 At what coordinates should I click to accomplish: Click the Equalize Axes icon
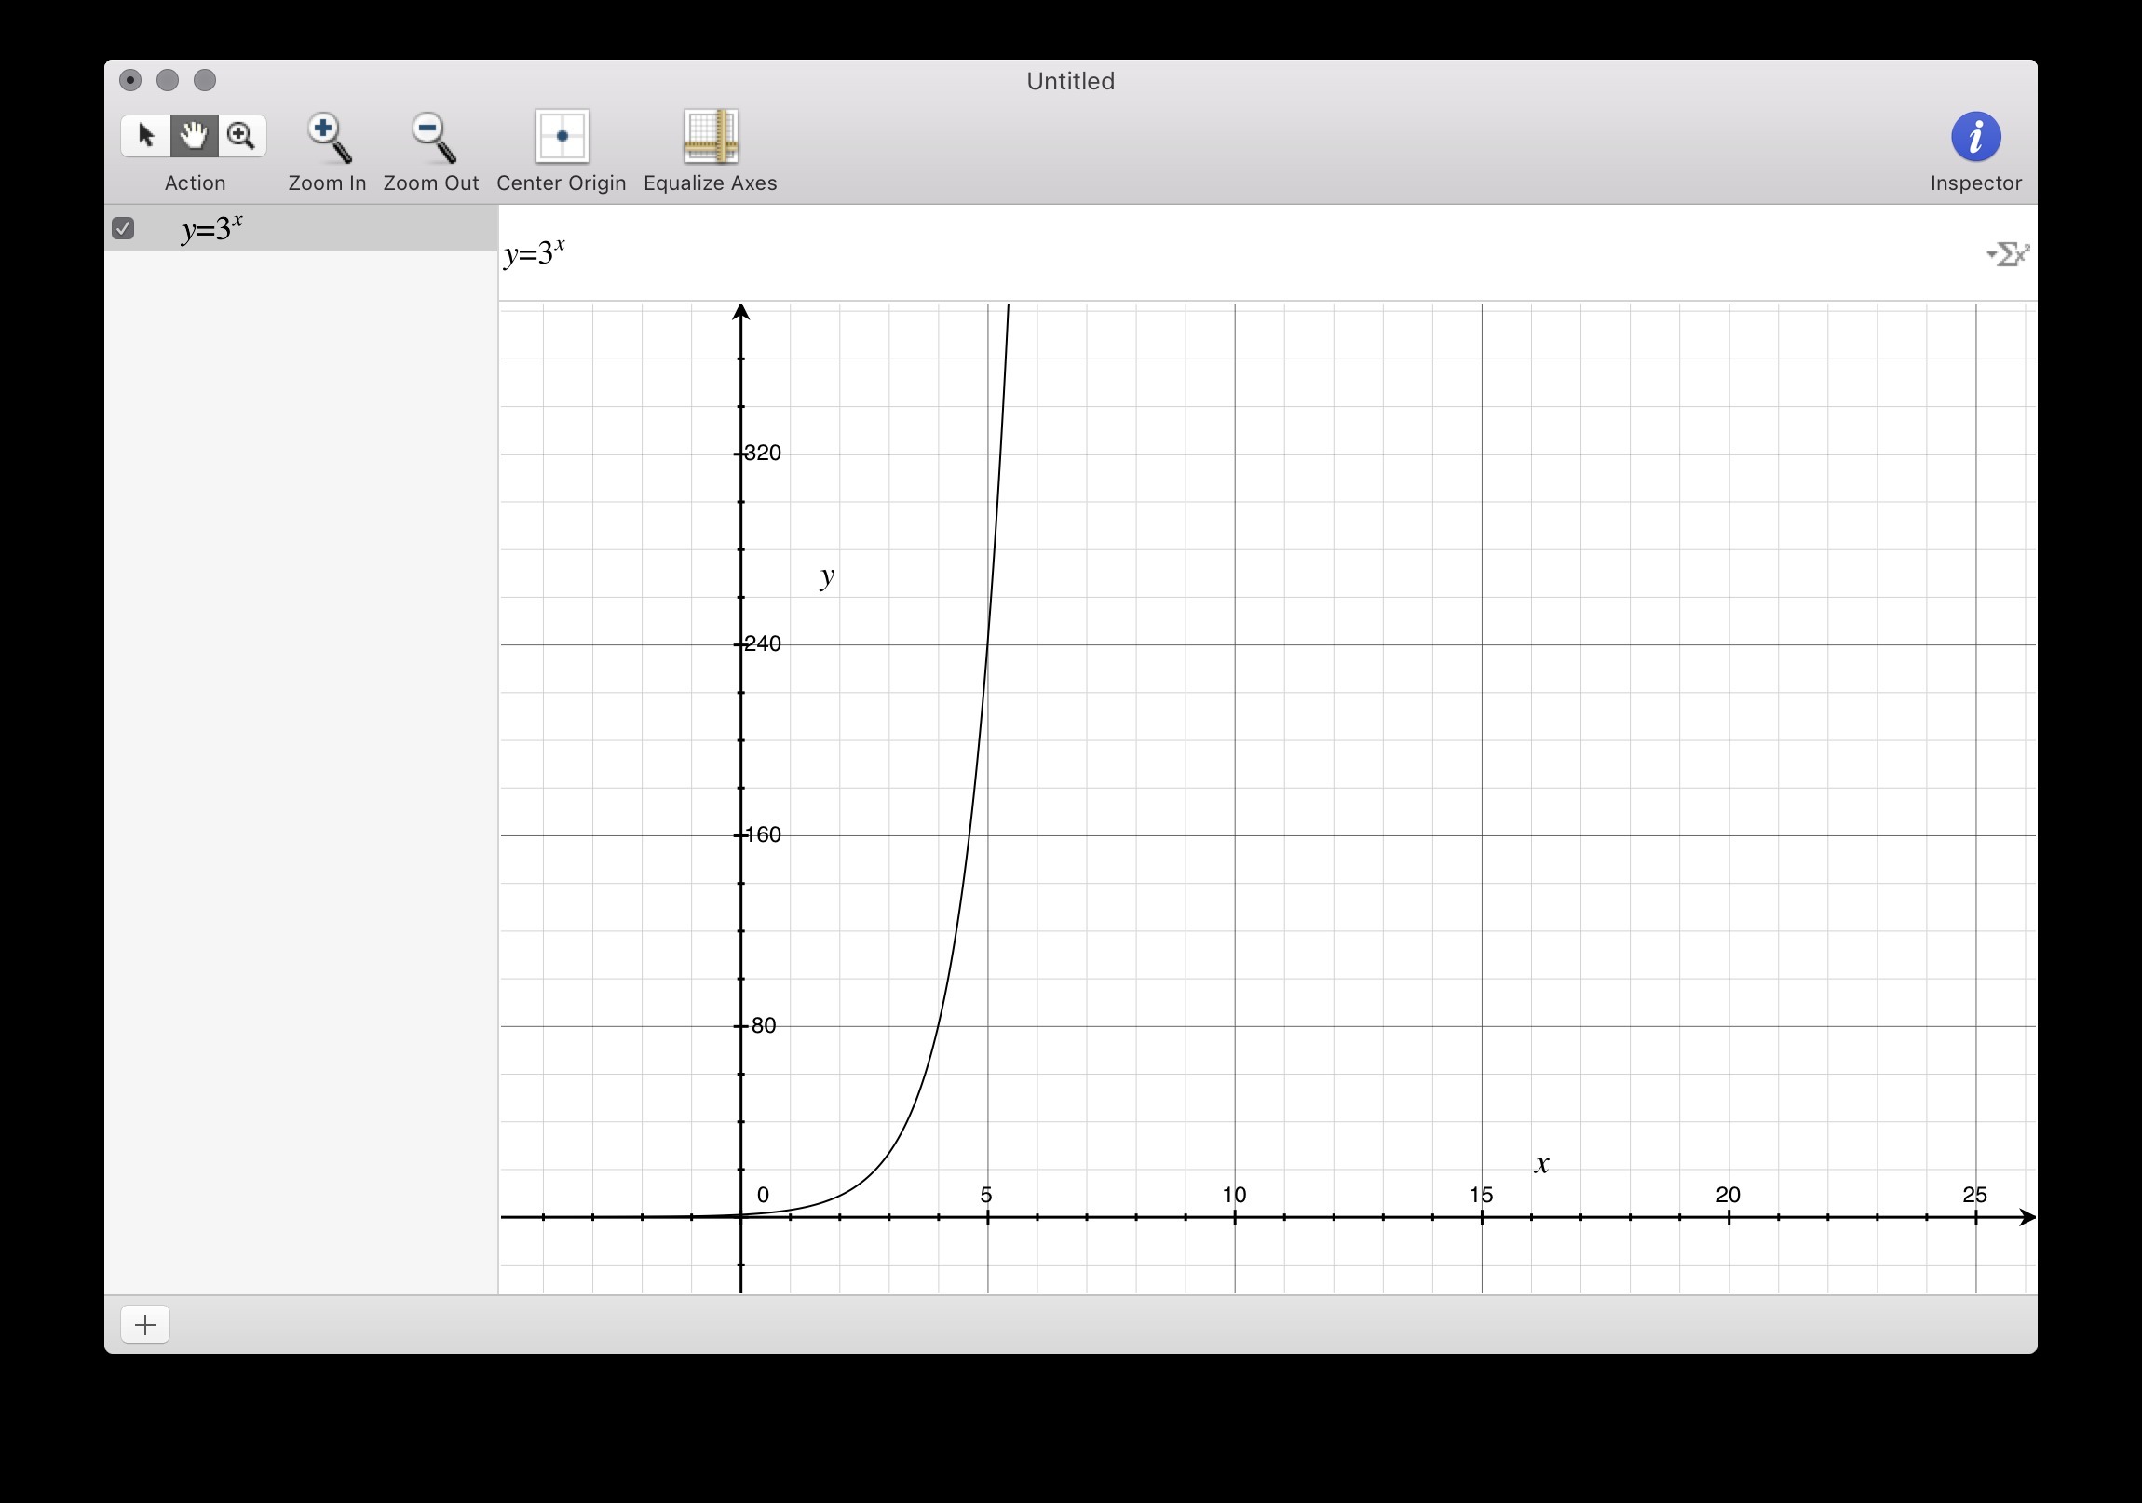click(x=710, y=136)
